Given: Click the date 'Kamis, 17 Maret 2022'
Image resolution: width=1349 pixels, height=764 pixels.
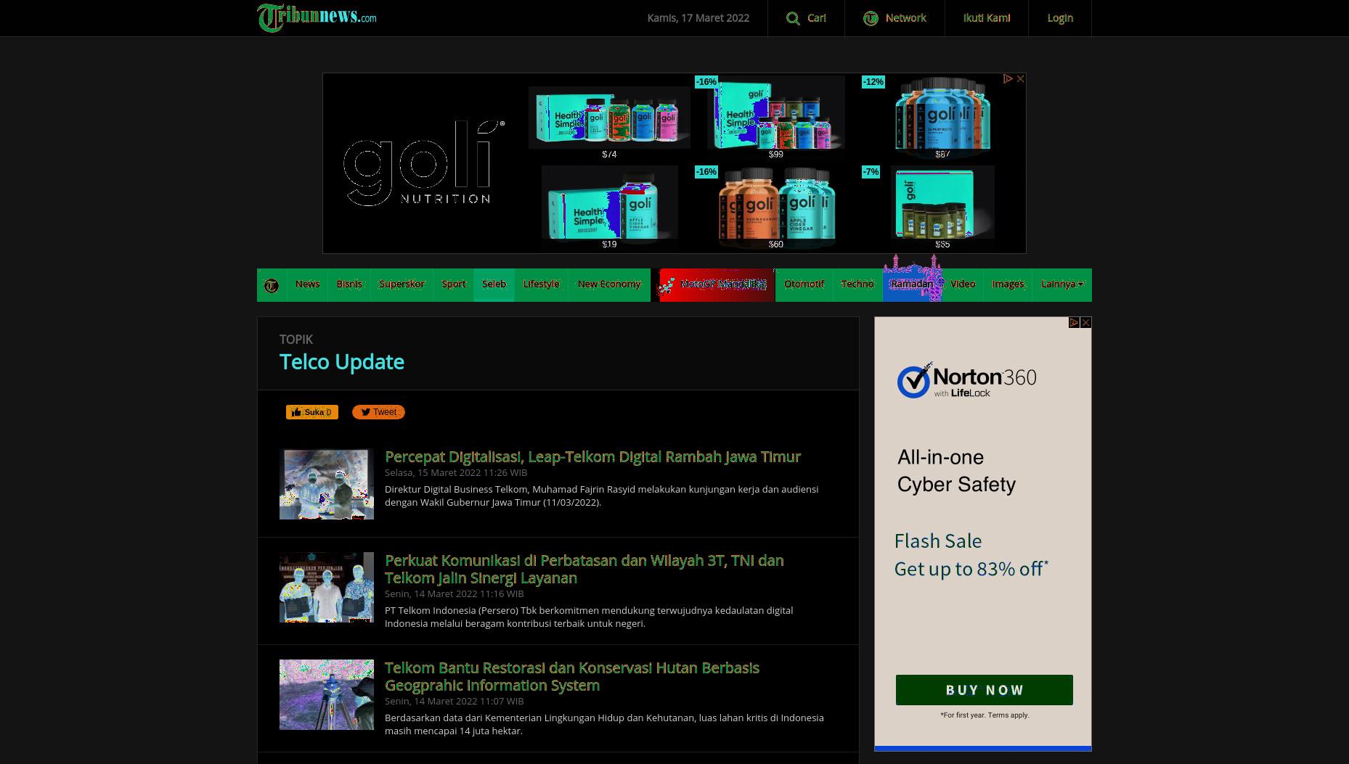Looking at the screenshot, I should (698, 18).
